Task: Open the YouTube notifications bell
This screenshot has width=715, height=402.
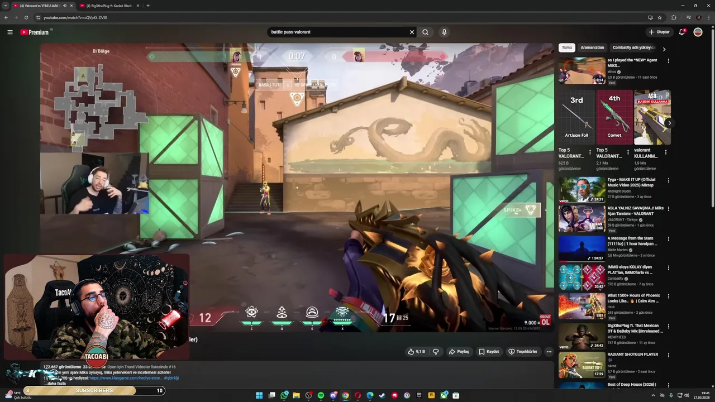Action: 682,32
